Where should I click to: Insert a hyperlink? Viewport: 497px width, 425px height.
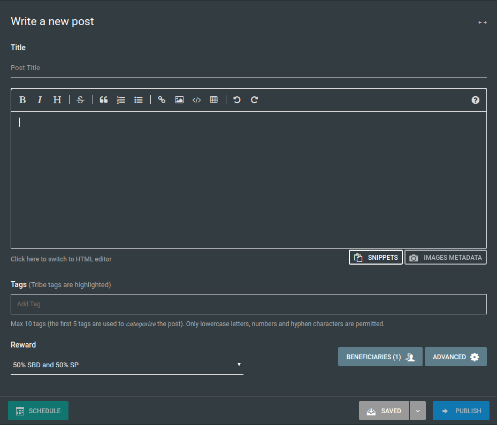162,100
